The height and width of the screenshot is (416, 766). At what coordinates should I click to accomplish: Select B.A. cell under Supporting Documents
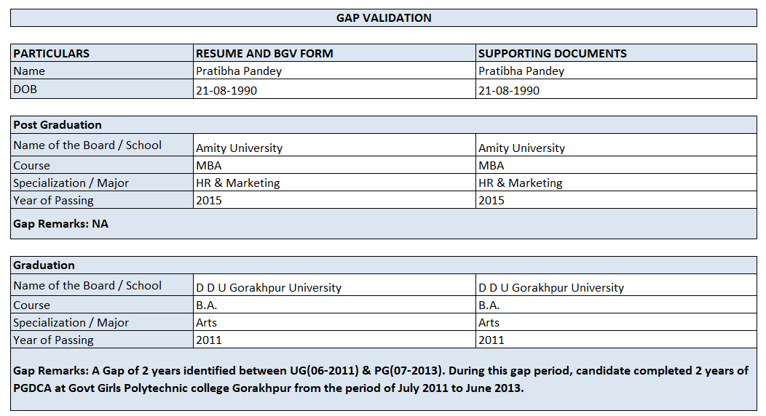pyautogui.click(x=489, y=305)
